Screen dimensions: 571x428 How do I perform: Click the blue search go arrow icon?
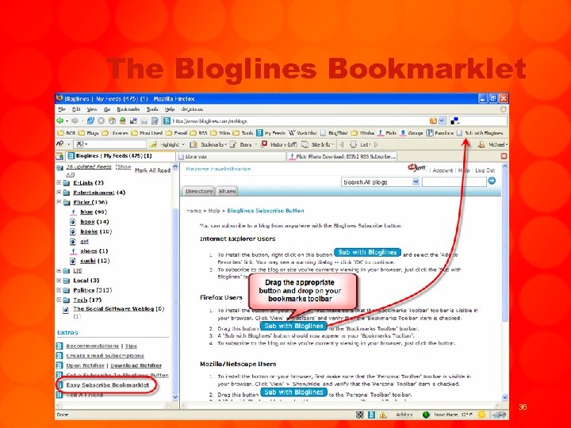click(492, 181)
